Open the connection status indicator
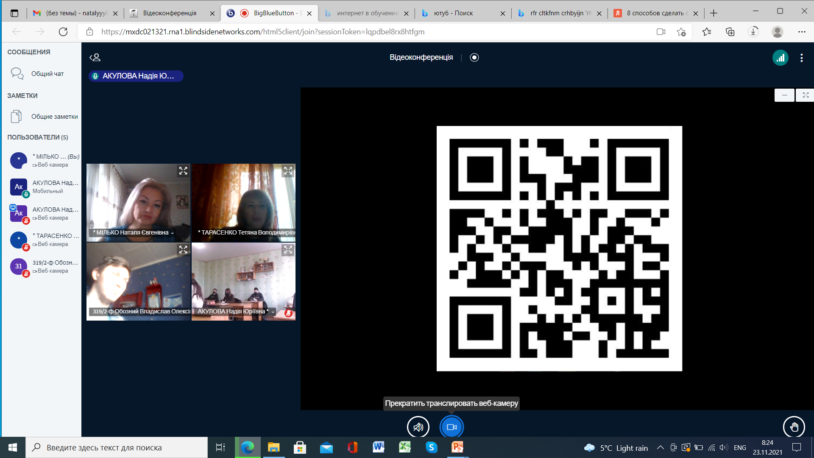 click(x=780, y=58)
